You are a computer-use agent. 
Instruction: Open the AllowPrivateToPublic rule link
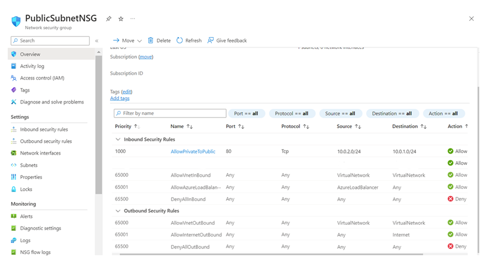[x=193, y=151]
